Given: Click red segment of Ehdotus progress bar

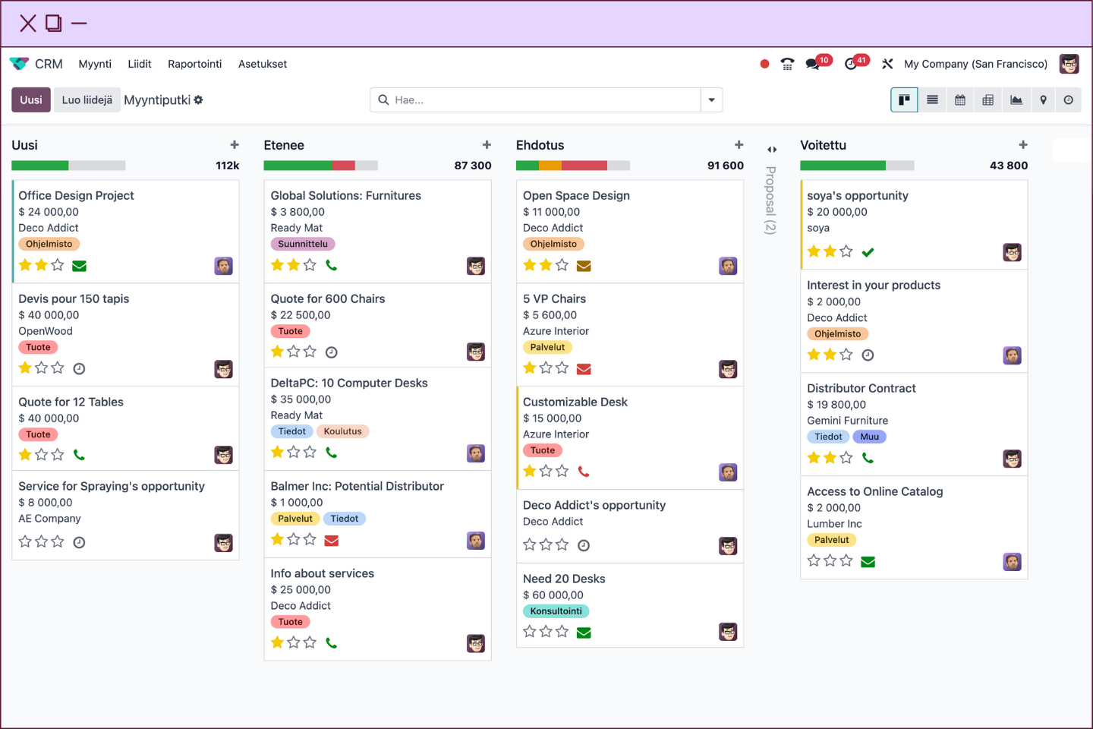Looking at the screenshot, I should click(584, 166).
